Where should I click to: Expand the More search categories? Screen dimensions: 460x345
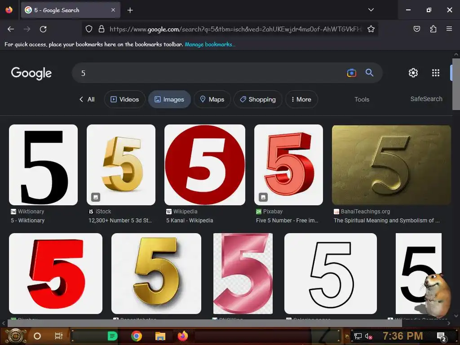click(301, 99)
